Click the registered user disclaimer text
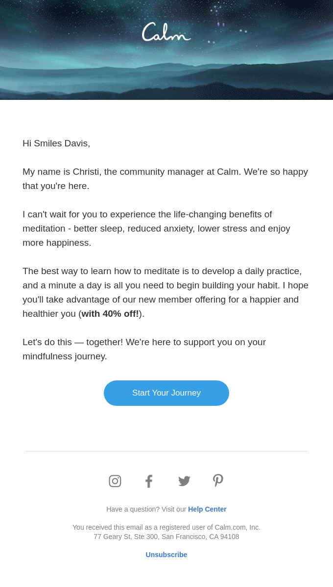This screenshot has width=333, height=587. point(166,527)
